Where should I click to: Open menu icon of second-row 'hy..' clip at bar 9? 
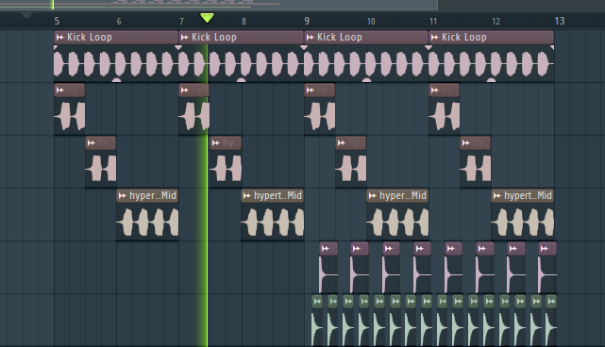pos(310,91)
